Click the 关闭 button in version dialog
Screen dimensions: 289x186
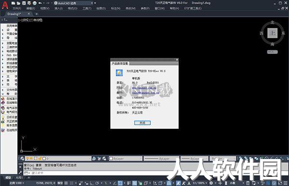[x=143, y=123]
